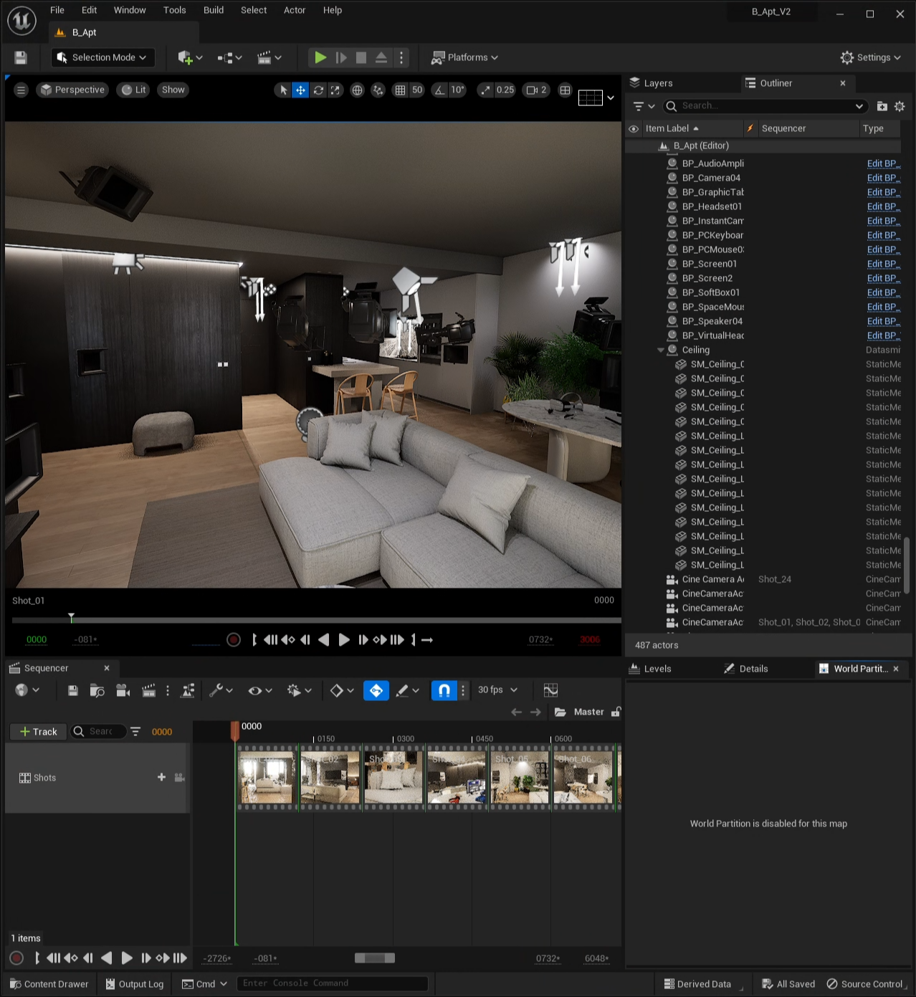The height and width of the screenshot is (997, 916).
Task: Open play options three-dot menu
Action: pyautogui.click(x=401, y=57)
